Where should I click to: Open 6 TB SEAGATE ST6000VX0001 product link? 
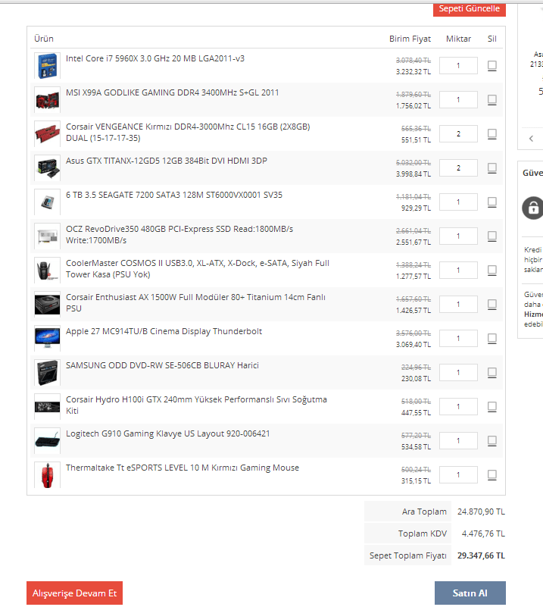[174, 195]
